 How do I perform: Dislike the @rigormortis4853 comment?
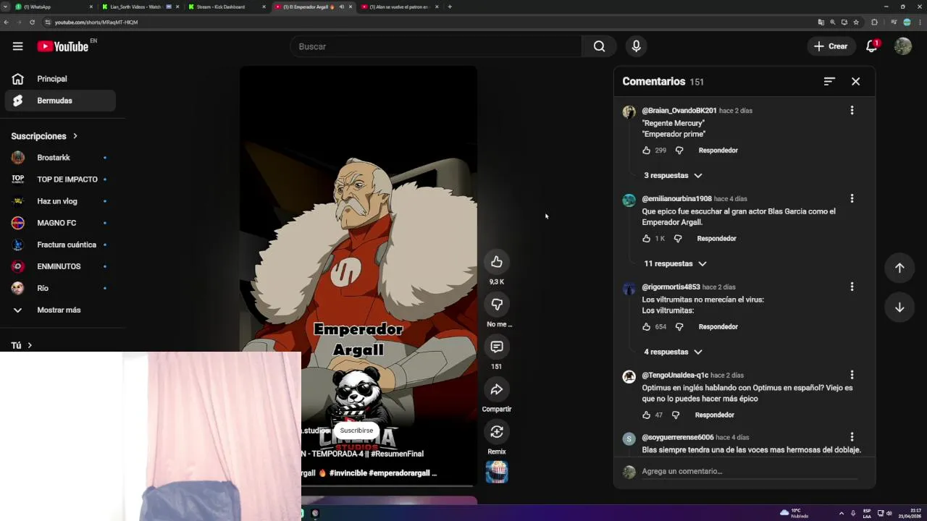pos(679,327)
